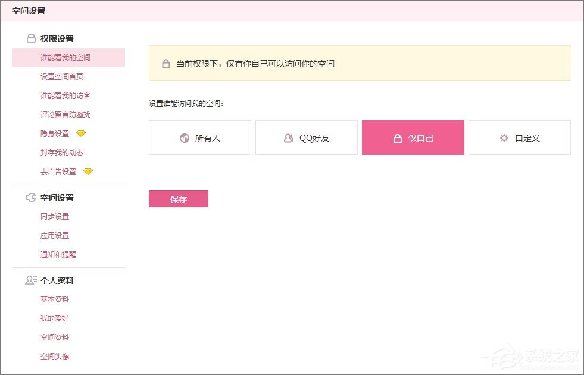Click the lock icon beside 权限设置 header
Viewport: 584px width, 375px height.
pos(30,38)
